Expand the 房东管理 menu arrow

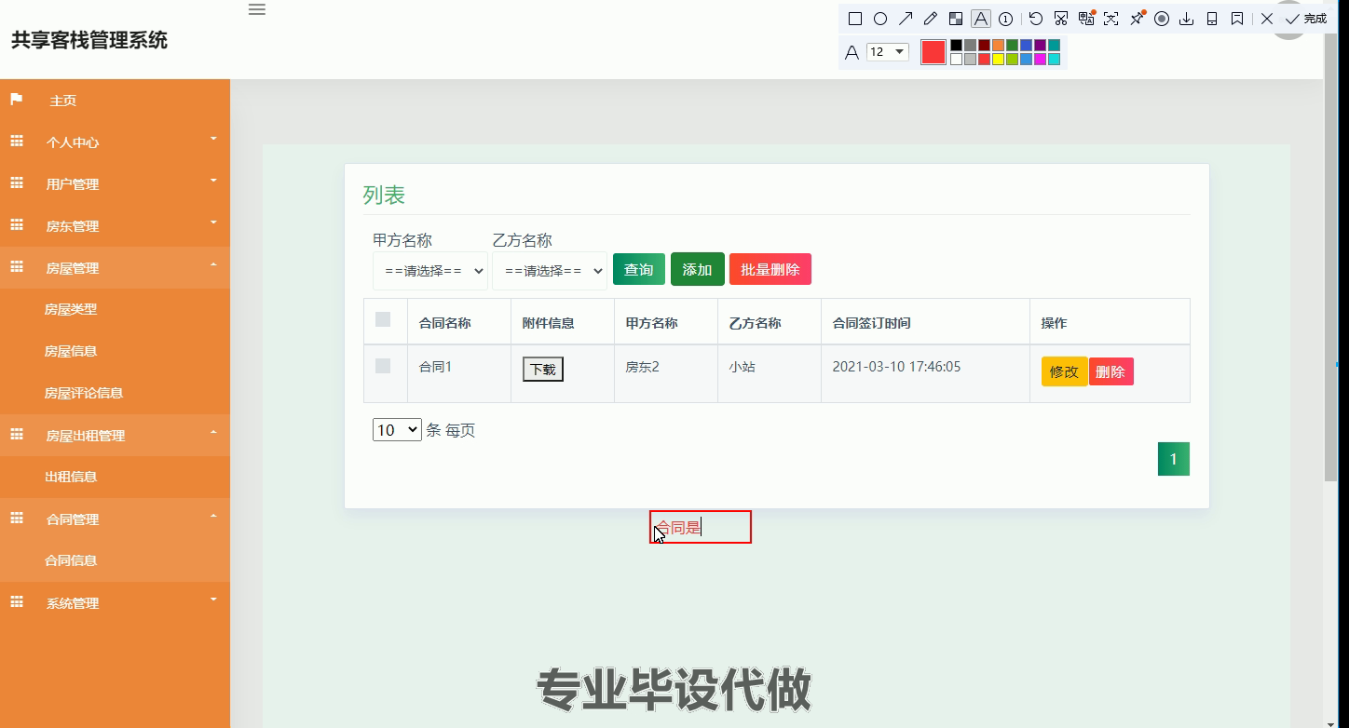213,222
